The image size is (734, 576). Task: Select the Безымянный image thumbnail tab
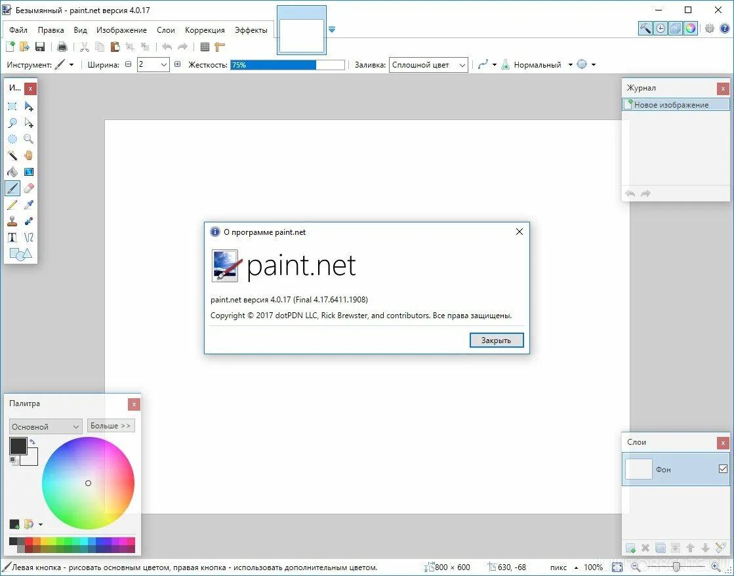tap(302, 30)
